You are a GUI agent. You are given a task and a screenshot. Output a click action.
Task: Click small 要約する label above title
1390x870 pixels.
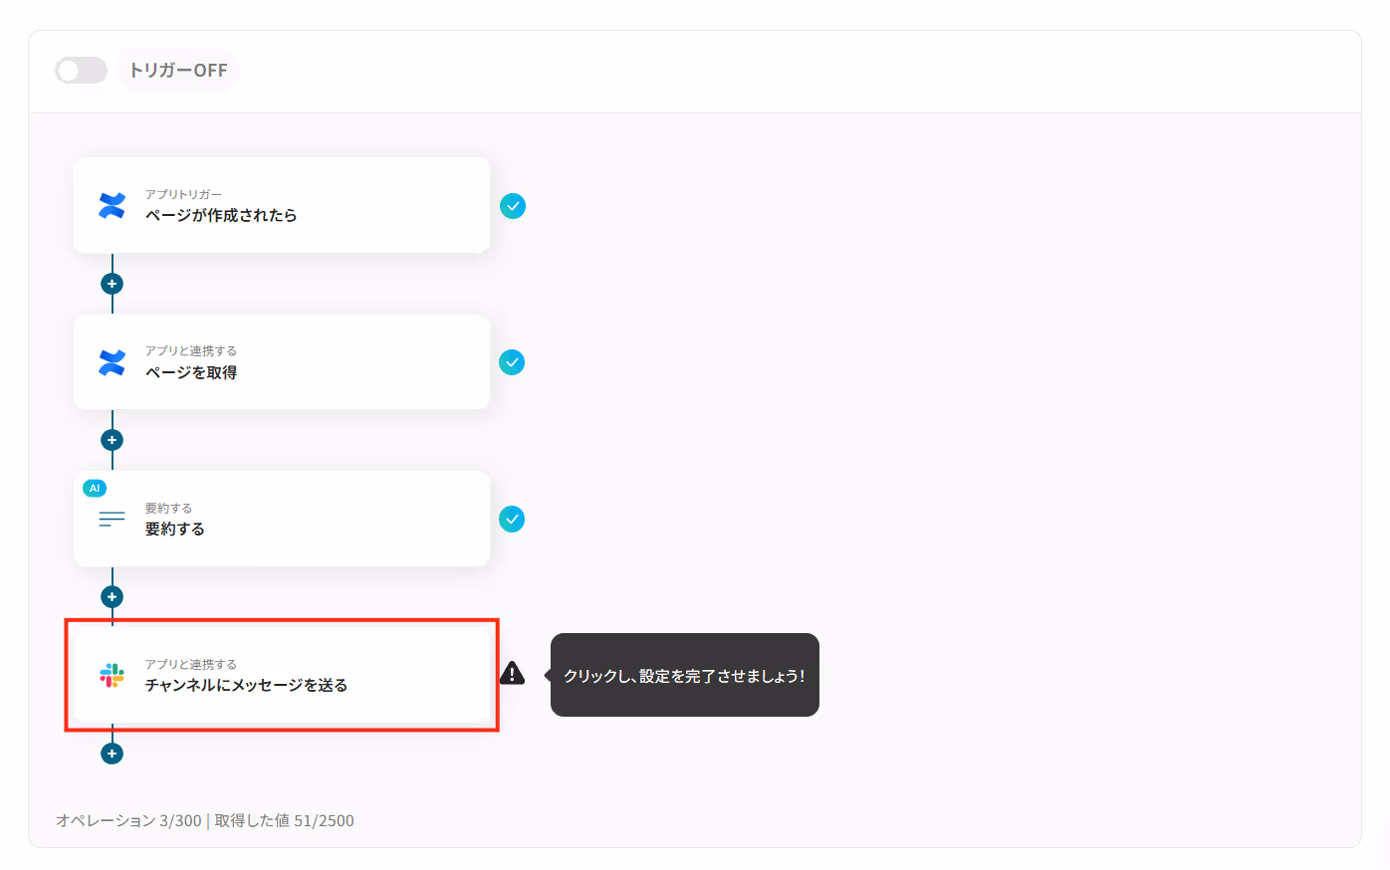coord(168,508)
